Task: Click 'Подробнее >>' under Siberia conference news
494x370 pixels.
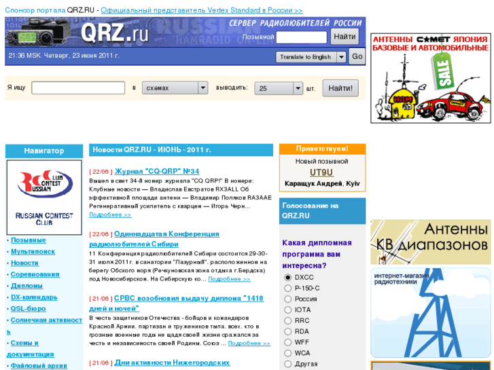Action: (230, 279)
